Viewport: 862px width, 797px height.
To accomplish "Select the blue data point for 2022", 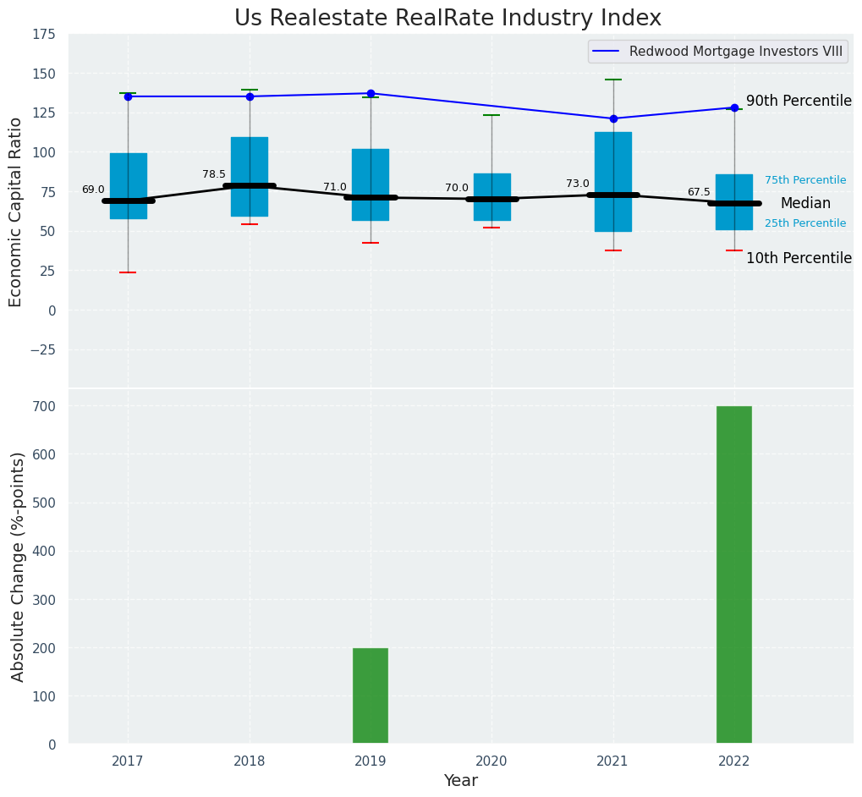I will [734, 107].
